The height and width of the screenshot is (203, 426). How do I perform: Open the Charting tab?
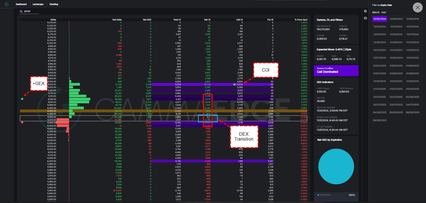click(54, 4)
